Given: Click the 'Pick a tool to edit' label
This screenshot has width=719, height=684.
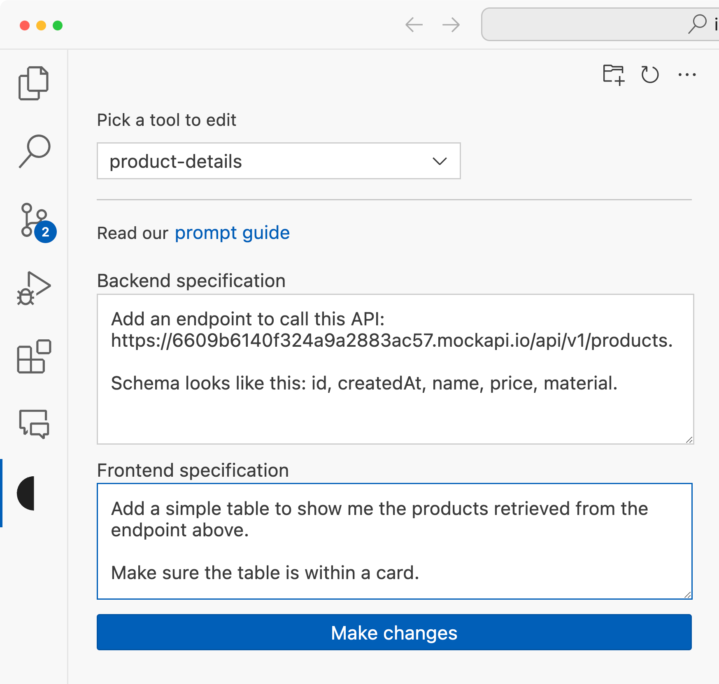Looking at the screenshot, I should coord(167,120).
